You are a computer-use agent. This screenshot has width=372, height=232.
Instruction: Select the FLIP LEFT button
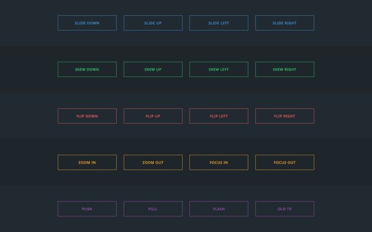coord(219,116)
